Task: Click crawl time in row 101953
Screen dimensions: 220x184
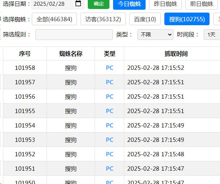Action: pos(156,140)
